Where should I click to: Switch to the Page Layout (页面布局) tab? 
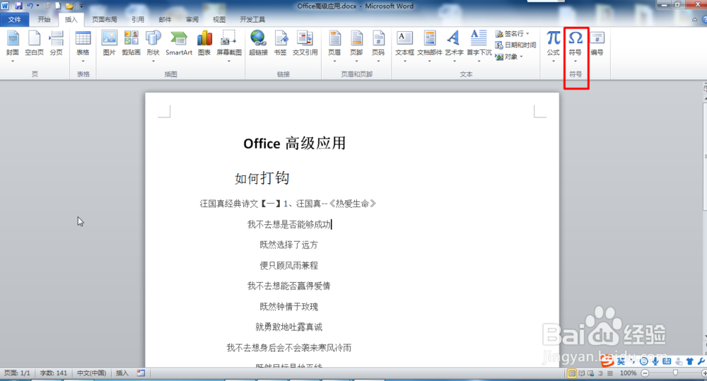(x=104, y=19)
